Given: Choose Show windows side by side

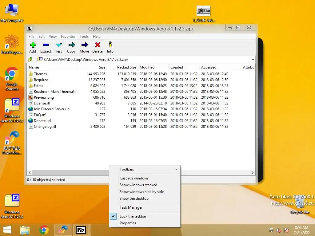Looking at the screenshot, I should (145, 192).
